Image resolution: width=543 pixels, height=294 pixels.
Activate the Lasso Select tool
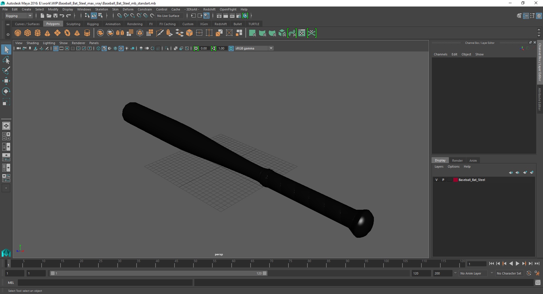coord(6,60)
